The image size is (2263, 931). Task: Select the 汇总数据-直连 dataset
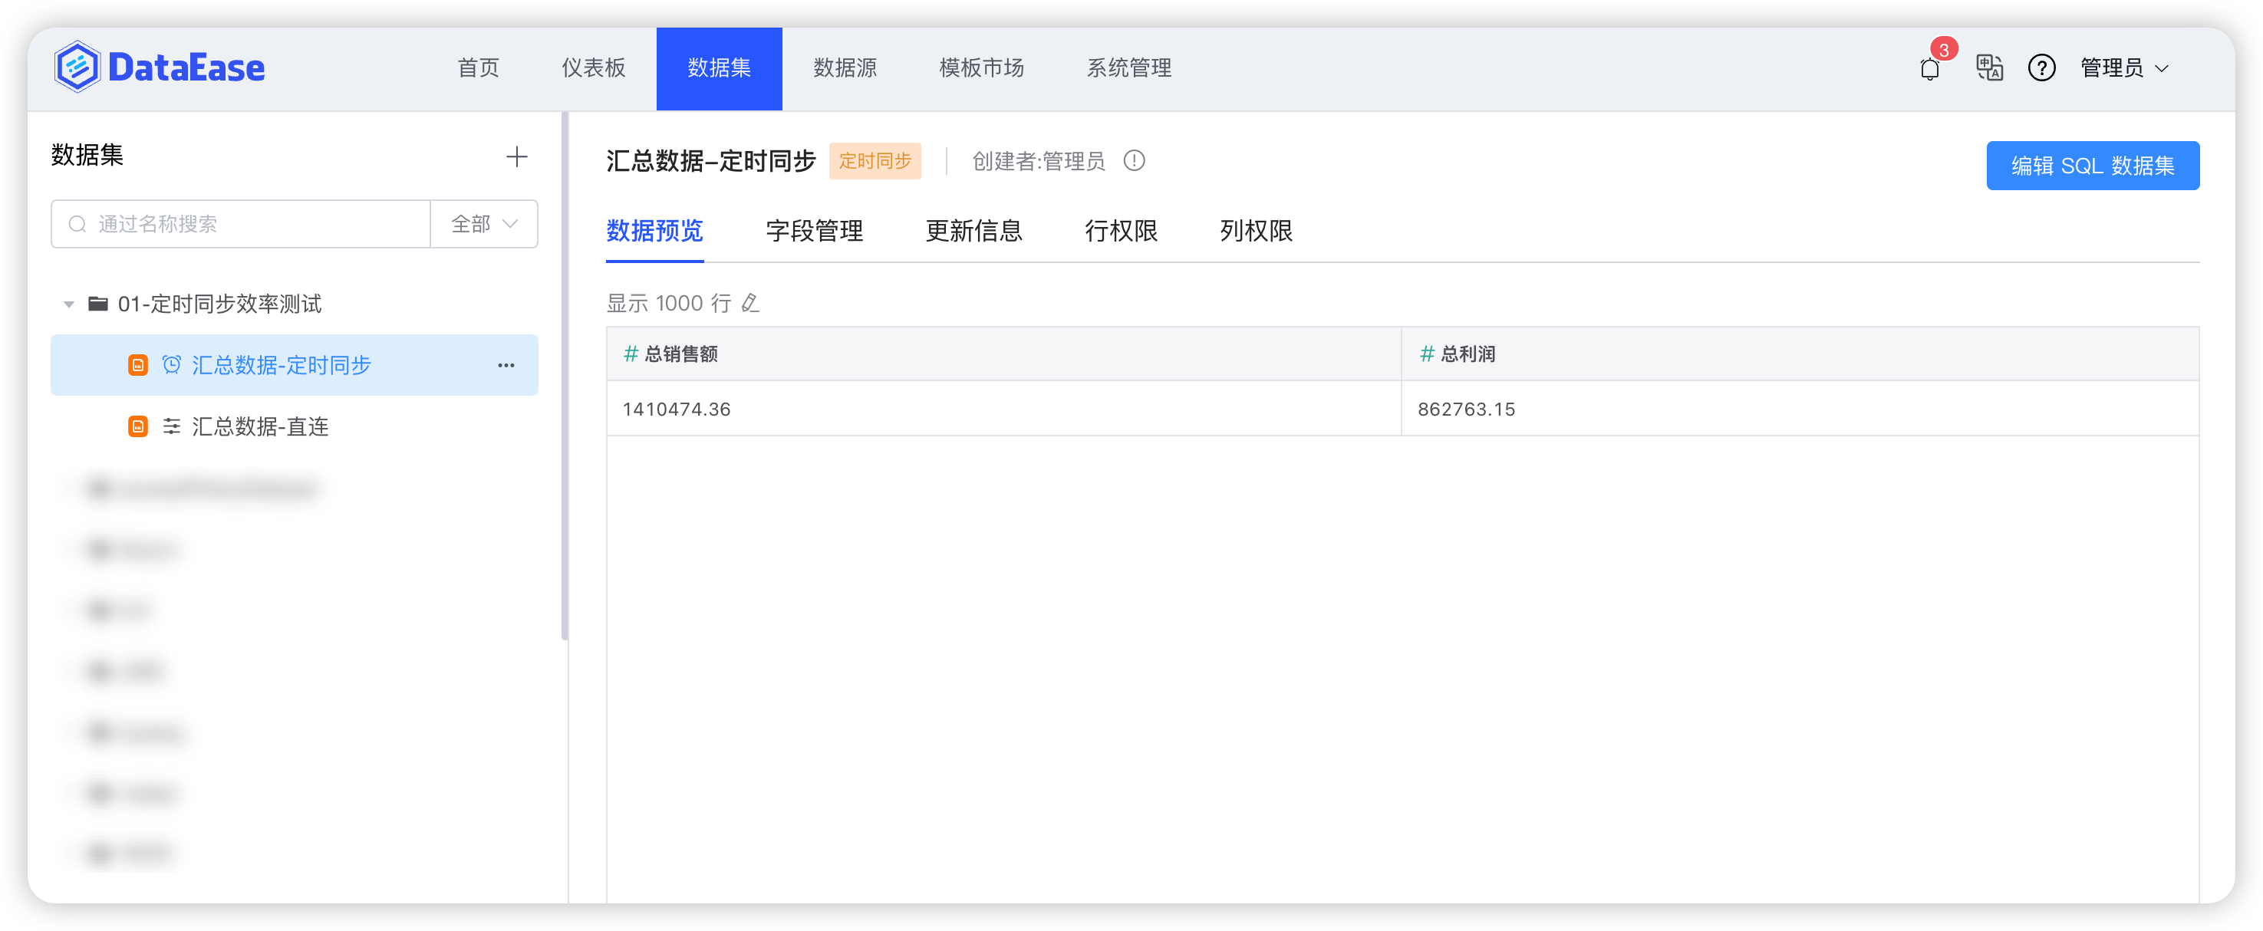pyautogui.click(x=295, y=427)
